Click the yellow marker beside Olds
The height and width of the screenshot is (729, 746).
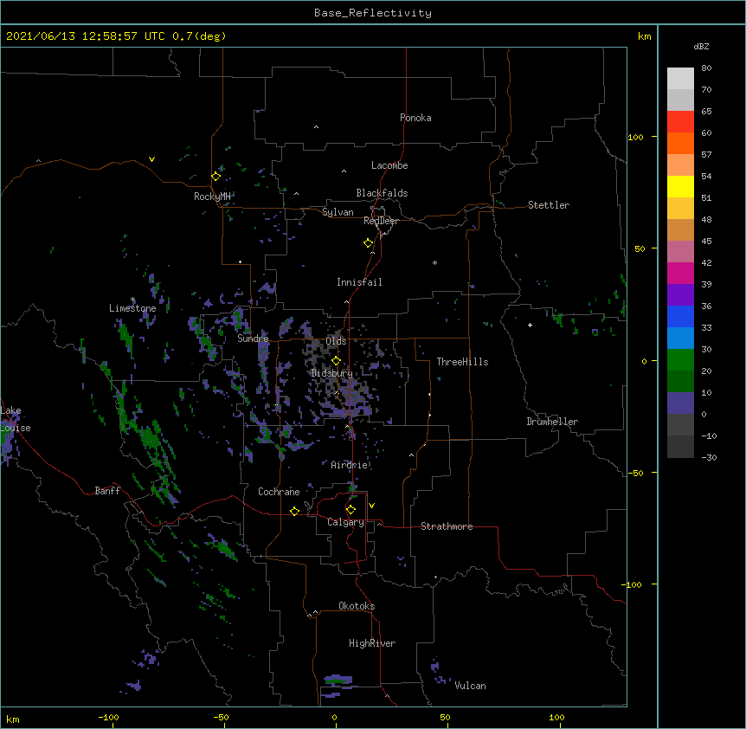336,361
